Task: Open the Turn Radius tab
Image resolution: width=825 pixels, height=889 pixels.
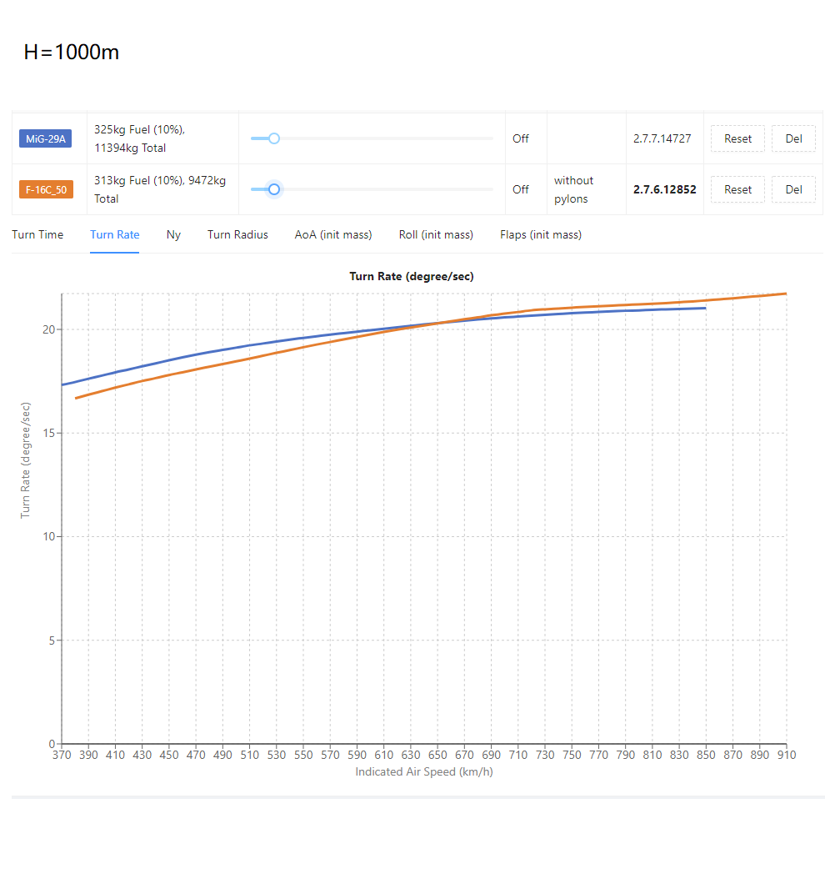Action: [237, 234]
